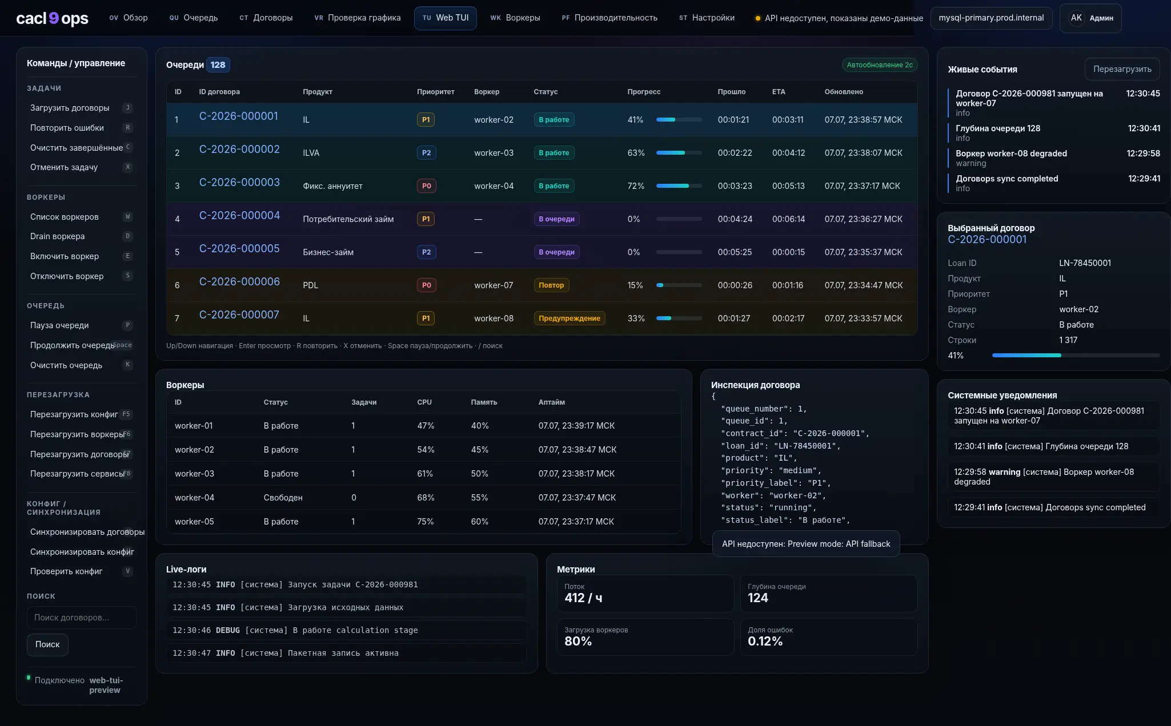This screenshot has width=1171, height=726.
Task: Click the P1 priority badge of C-2026-000001
Action: [426, 120]
